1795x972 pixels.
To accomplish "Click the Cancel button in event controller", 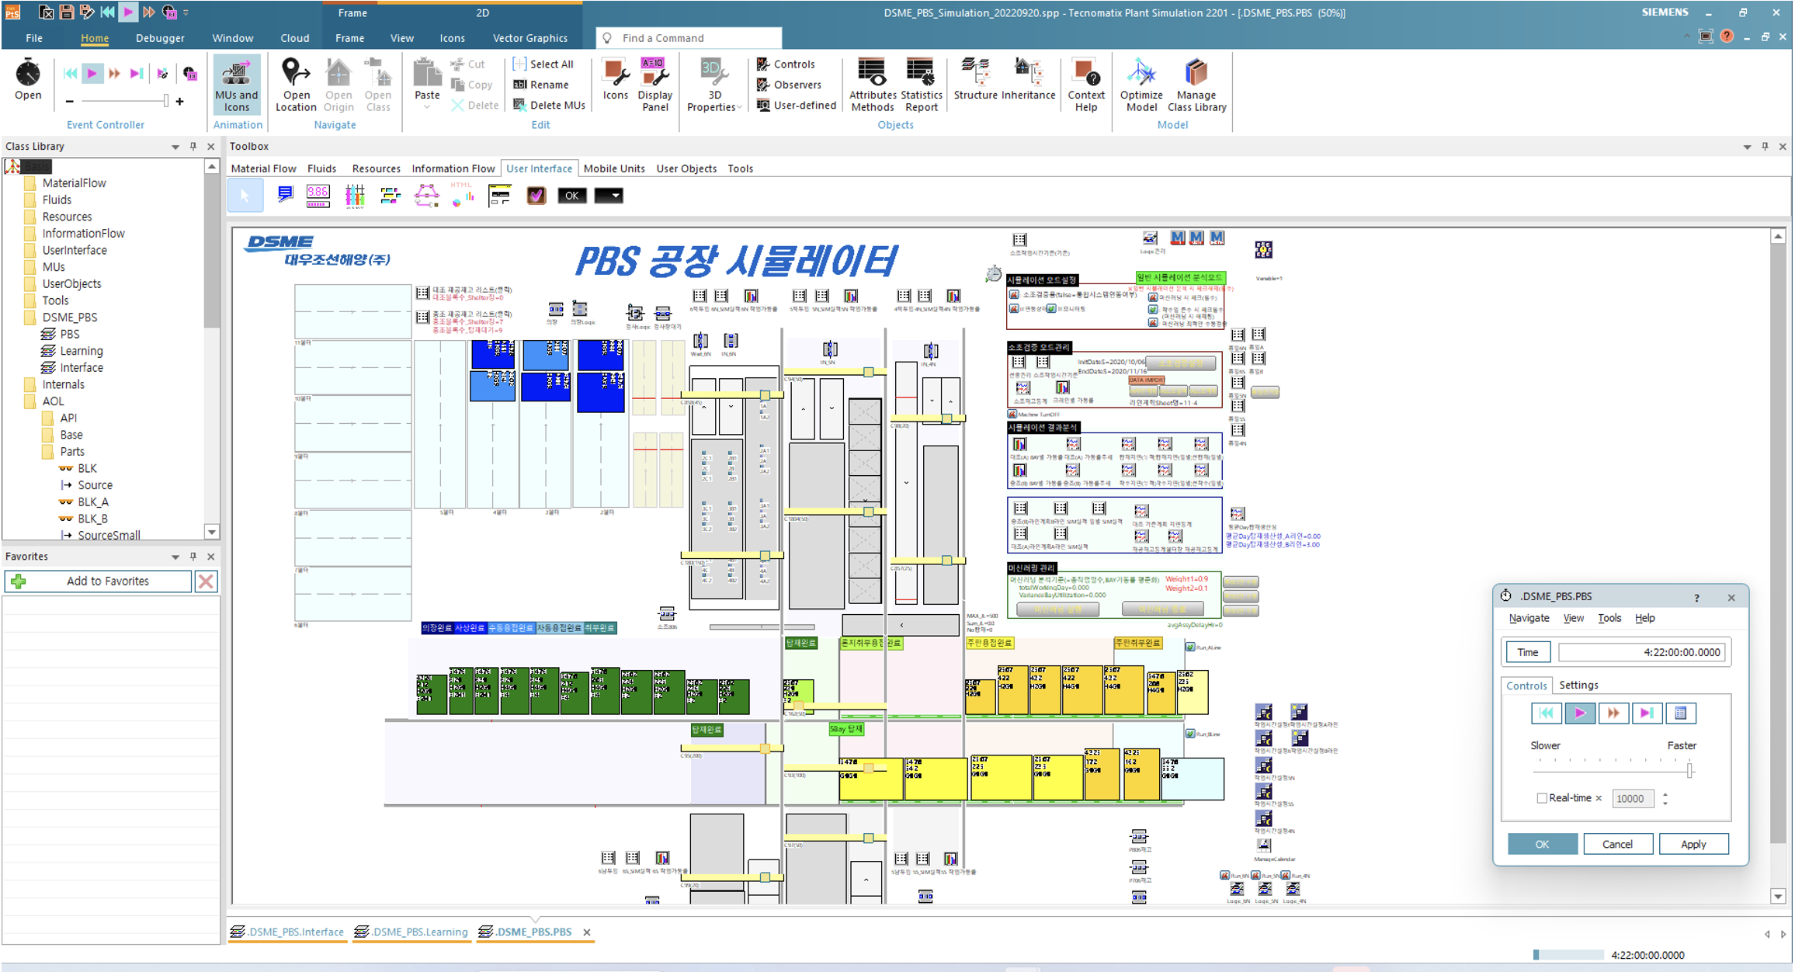I will click(1618, 842).
